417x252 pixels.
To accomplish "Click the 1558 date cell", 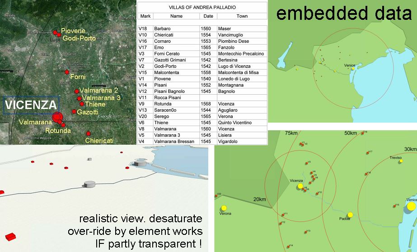I will 208,73.
